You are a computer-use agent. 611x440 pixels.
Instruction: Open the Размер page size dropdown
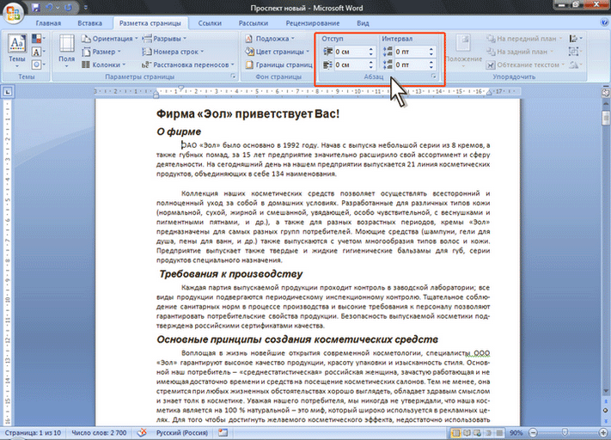[x=101, y=52]
